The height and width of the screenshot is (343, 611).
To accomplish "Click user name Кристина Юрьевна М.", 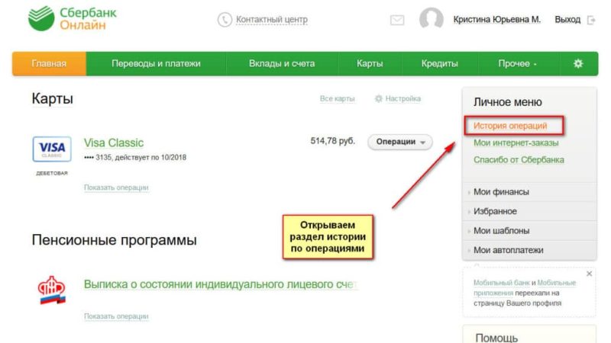I will 497,20.
